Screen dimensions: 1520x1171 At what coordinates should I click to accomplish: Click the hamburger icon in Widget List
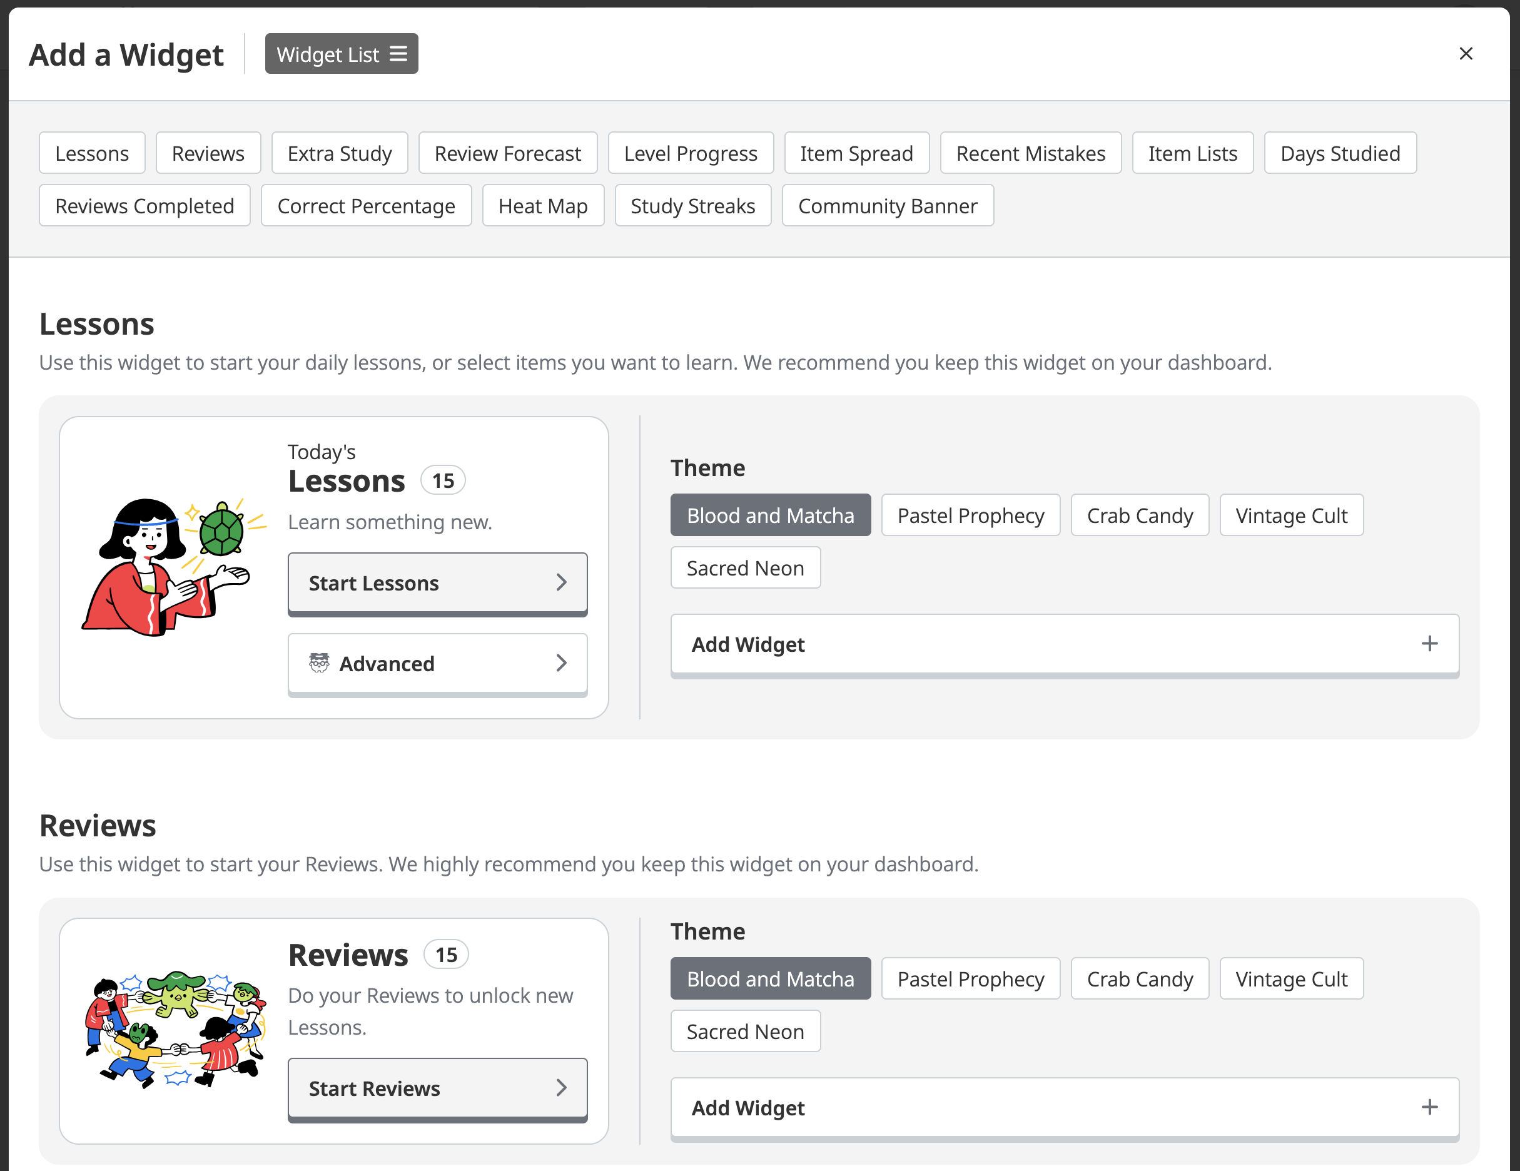pyautogui.click(x=398, y=54)
